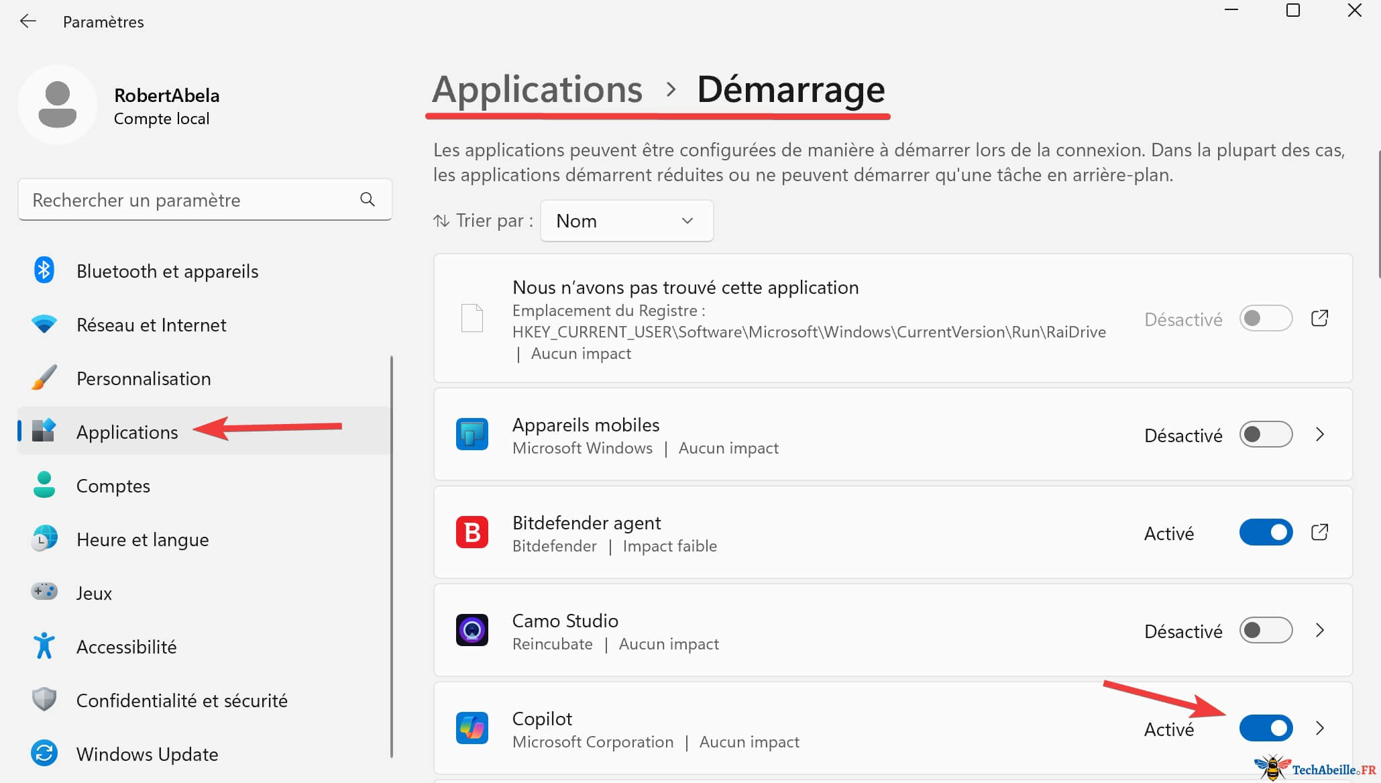Click the search magnifier icon

tap(367, 199)
